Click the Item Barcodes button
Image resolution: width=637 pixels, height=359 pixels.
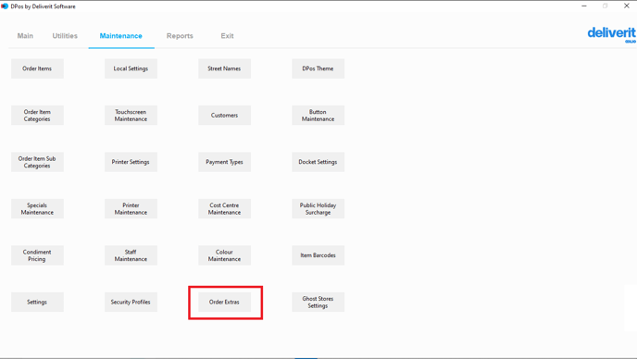(318, 255)
